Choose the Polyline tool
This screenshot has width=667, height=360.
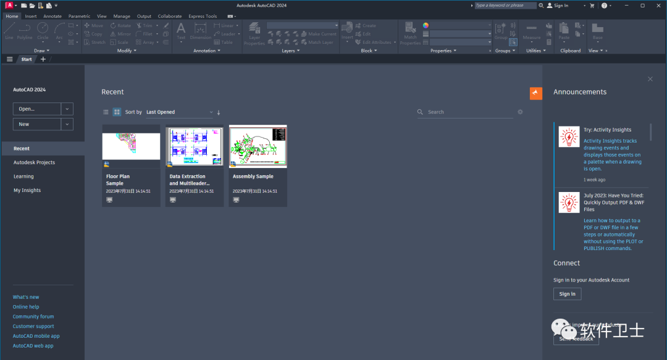pyautogui.click(x=25, y=31)
